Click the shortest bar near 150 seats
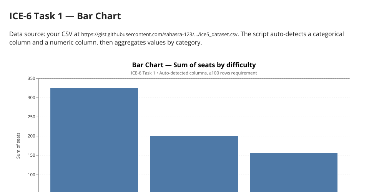Screen dimensions: 369x192 point(294,172)
